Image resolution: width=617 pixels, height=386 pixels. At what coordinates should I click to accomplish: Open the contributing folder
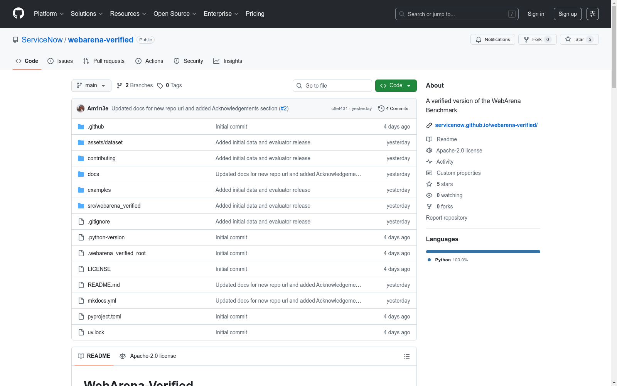(102, 158)
